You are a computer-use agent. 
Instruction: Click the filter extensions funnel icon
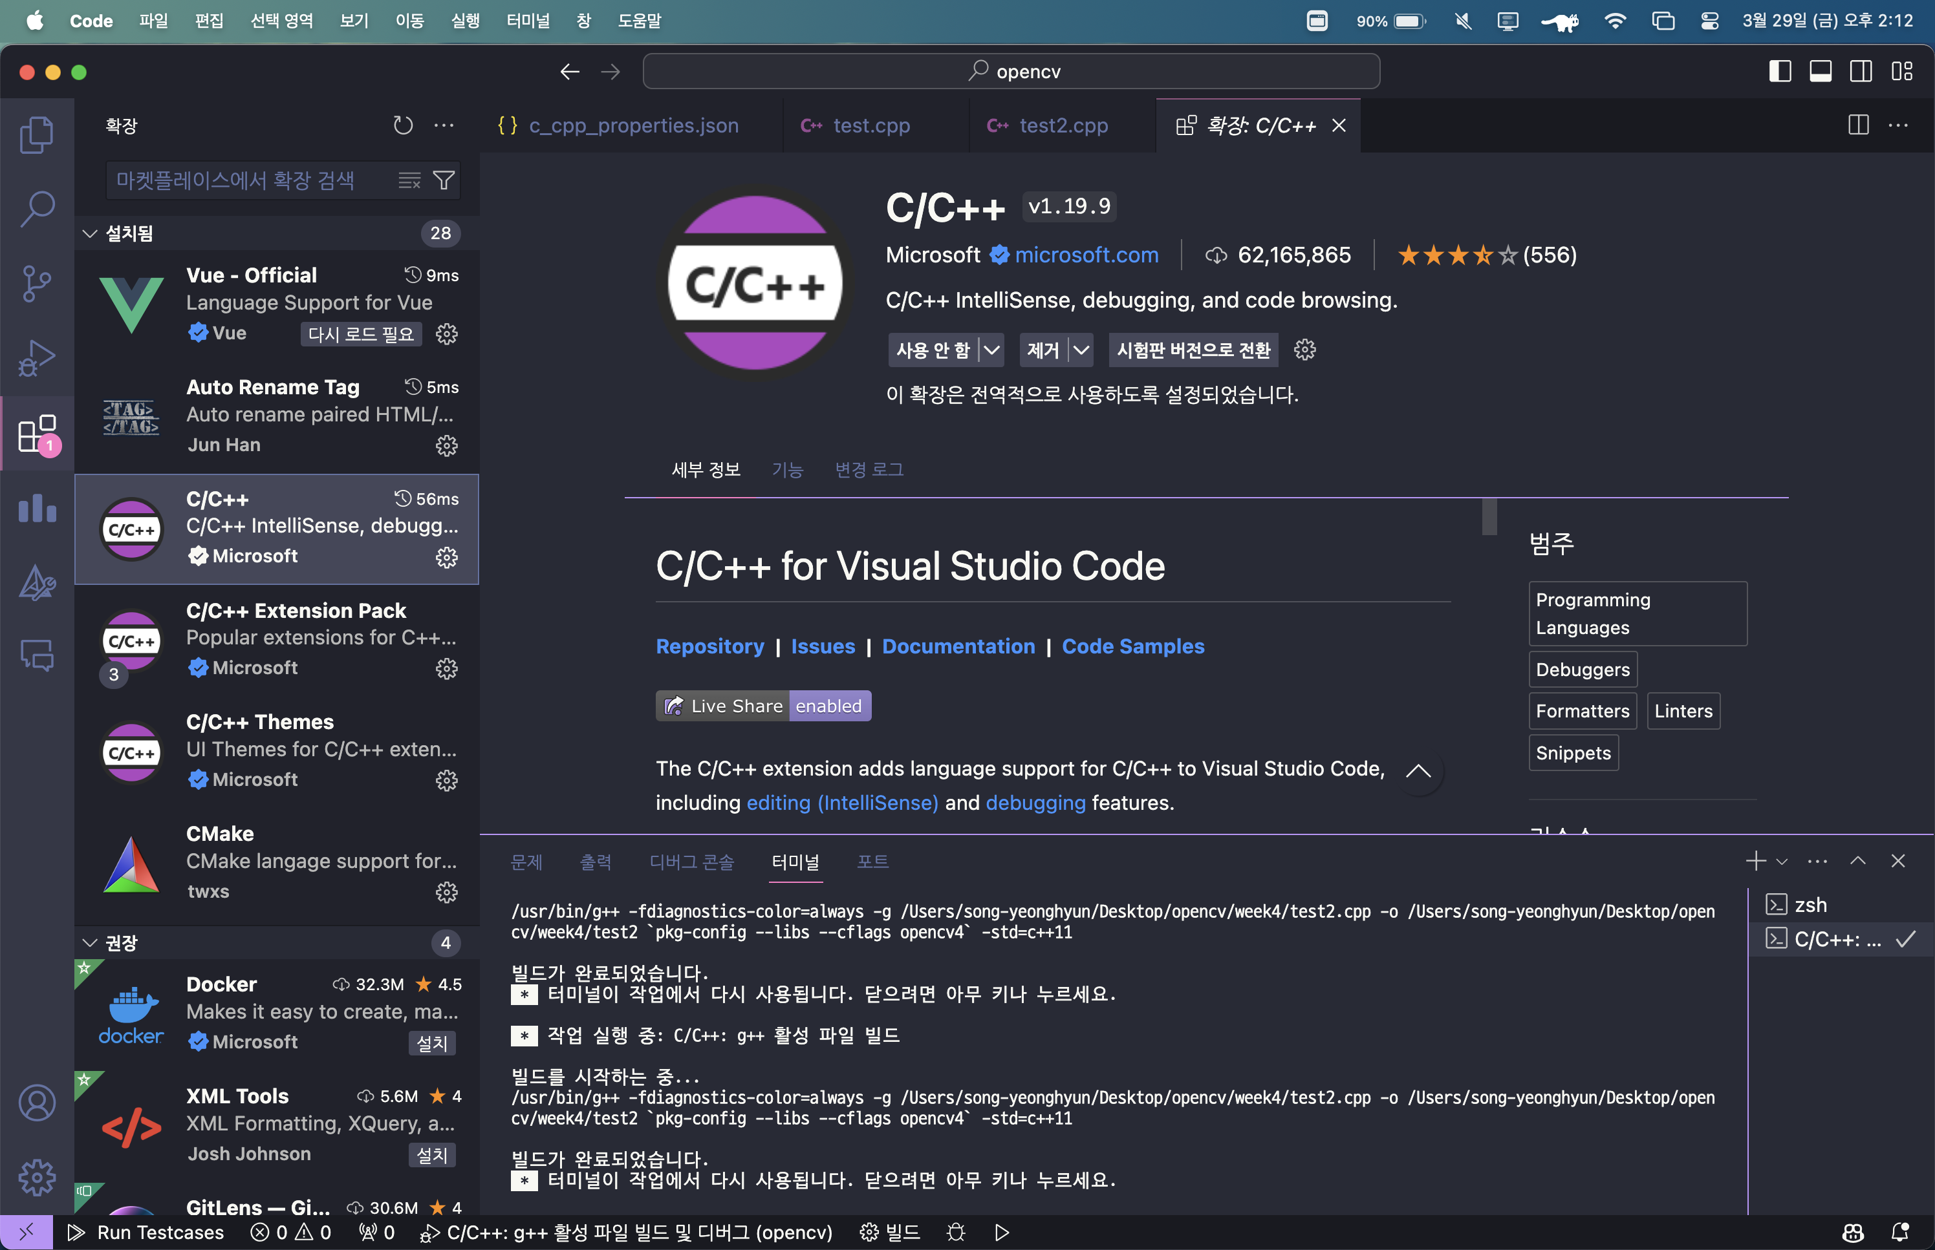click(x=444, y=180)
